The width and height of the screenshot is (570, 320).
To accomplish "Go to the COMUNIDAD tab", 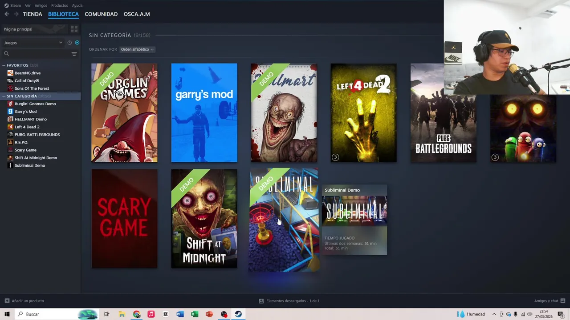I will pyautogui.click(x=101, y=14).
